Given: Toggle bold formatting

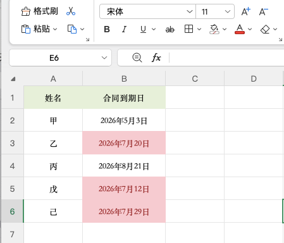Looking at the screenshot, I should [x=107, y=29].
